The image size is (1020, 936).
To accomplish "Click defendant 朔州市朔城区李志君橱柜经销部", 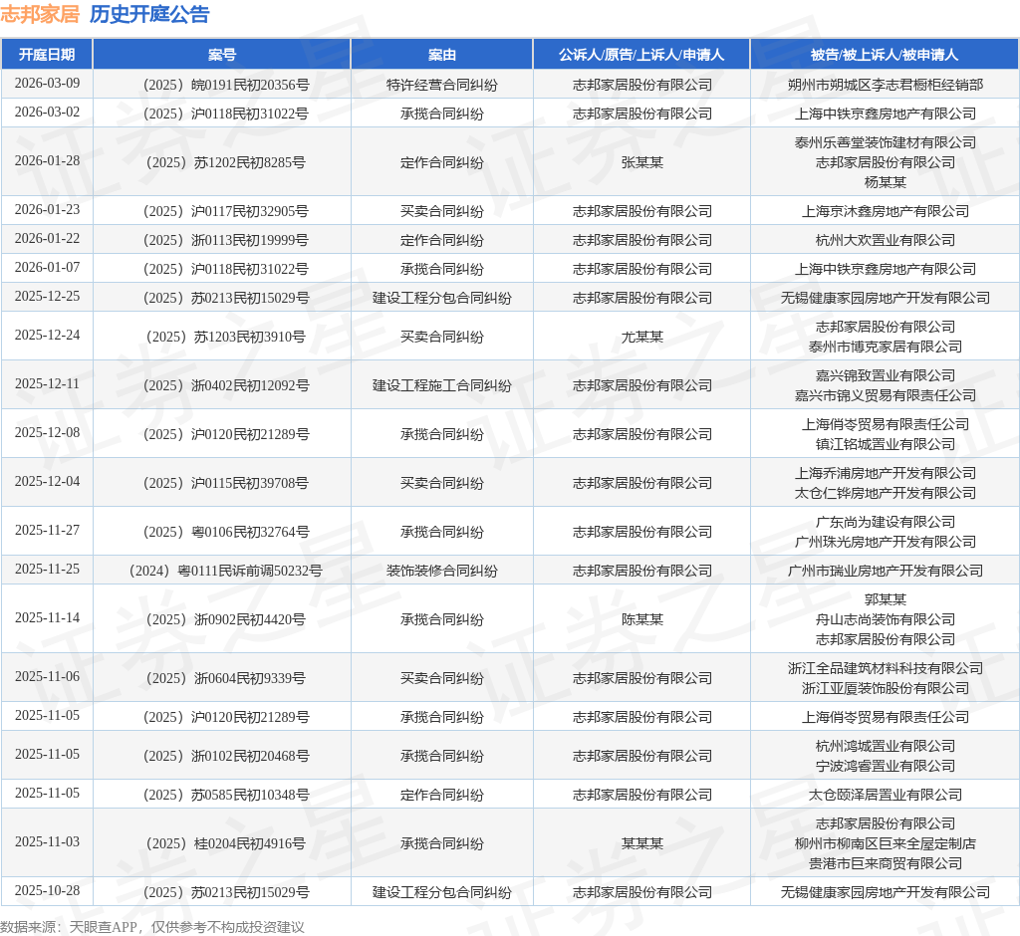I will point(886,85).
